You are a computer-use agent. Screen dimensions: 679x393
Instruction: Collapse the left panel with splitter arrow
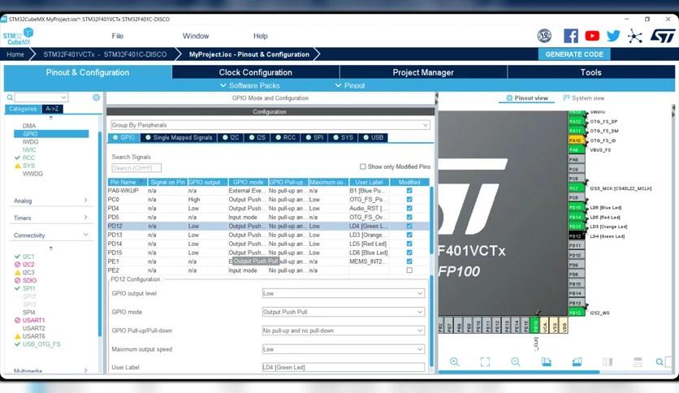(x=436, y=96)
